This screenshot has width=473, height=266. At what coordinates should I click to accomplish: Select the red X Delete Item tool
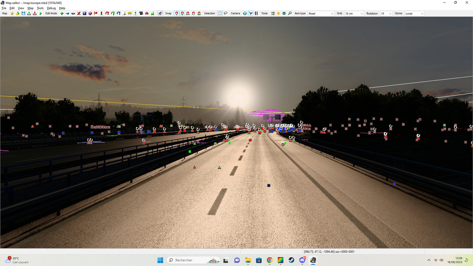coord(79,13)
